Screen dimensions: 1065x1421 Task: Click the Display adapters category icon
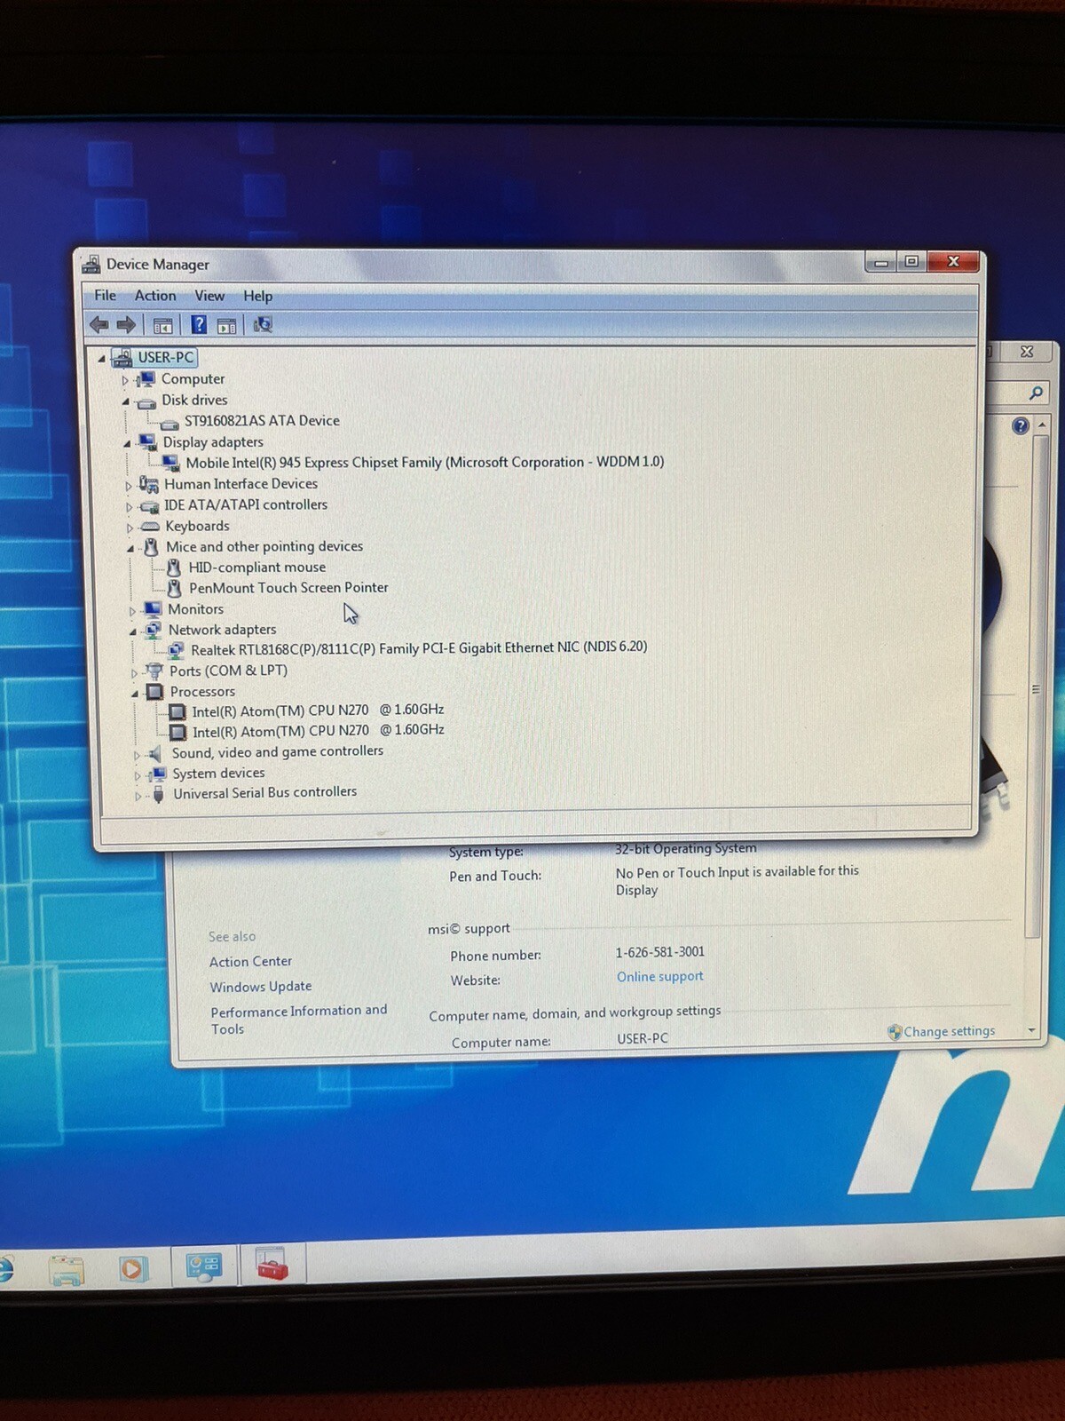147,442
